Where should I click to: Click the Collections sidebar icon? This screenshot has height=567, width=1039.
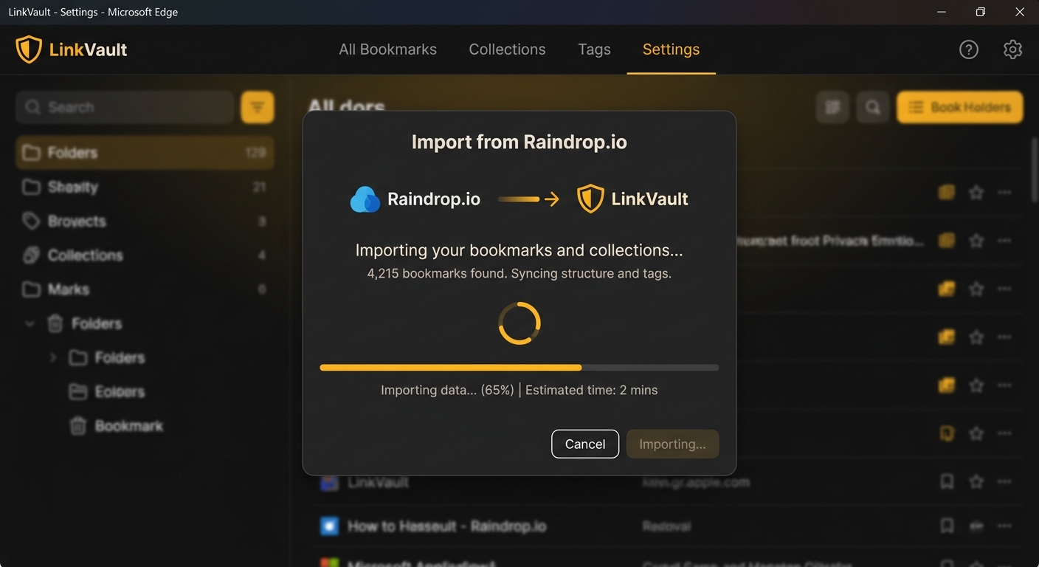[31, 255]
